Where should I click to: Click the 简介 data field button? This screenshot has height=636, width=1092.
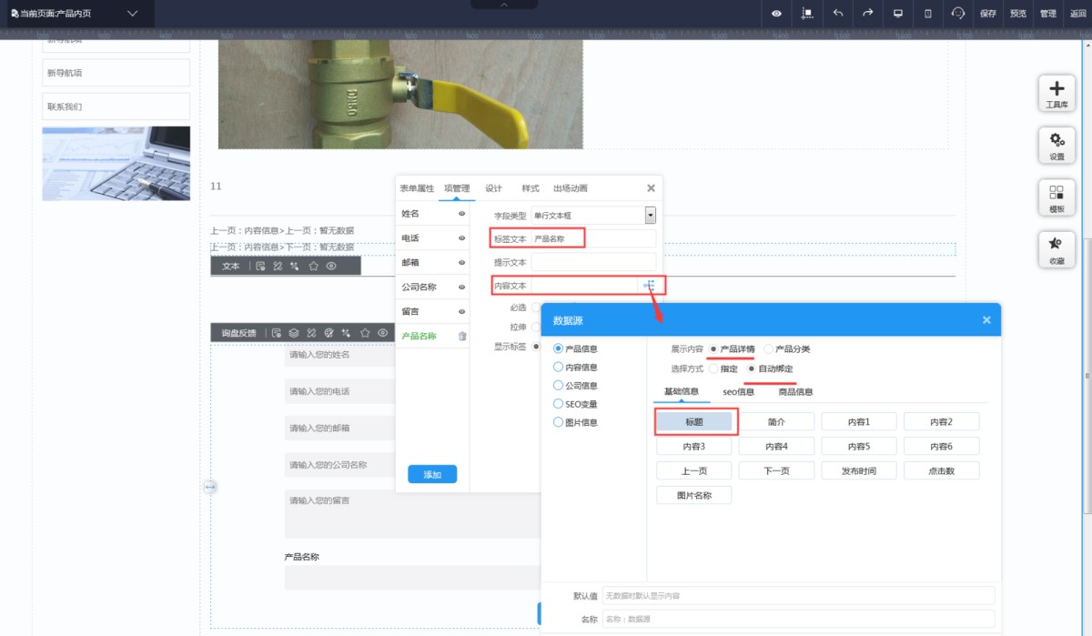(776, 422)
